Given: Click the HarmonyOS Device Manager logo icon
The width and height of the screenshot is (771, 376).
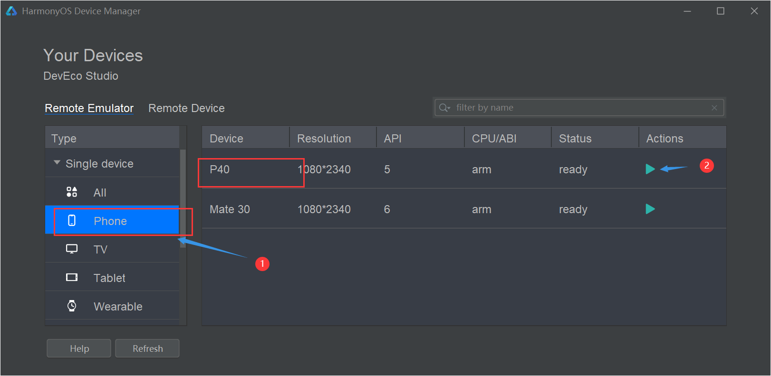Looking at the screenshot, I should tap(11, 11).
